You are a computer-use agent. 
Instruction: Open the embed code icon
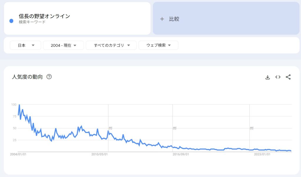coord(278,77)
